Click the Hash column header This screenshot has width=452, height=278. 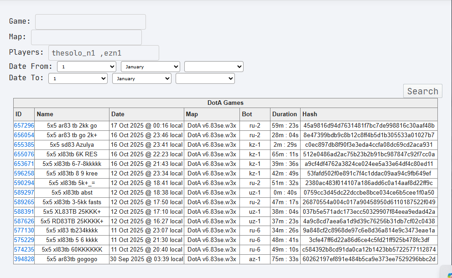pyautogui.click(x=369, y=114)
